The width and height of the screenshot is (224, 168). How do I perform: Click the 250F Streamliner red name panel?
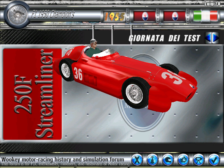click(32, 94)
